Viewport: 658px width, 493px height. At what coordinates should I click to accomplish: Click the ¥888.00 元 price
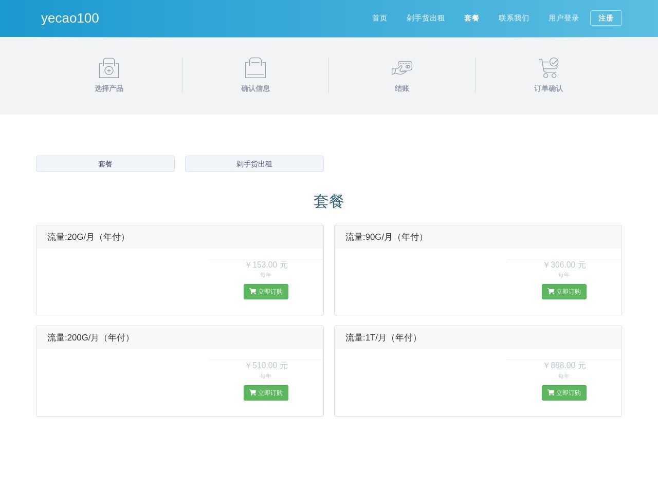coord(564,365)
